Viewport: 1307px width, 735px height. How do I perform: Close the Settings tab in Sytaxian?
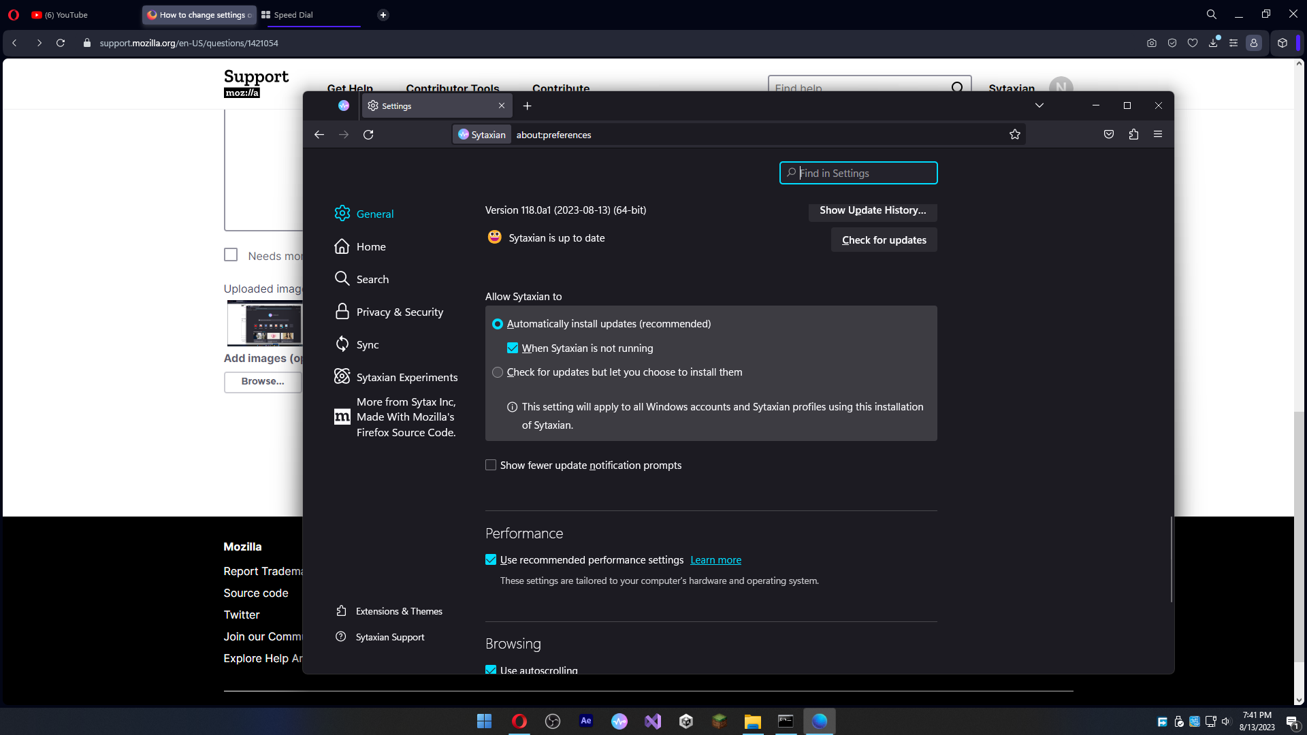pos(502,106)
